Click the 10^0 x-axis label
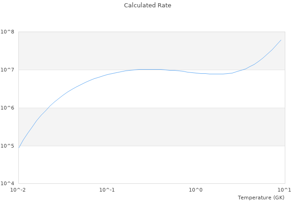294x220 pixels. point(196,190)
